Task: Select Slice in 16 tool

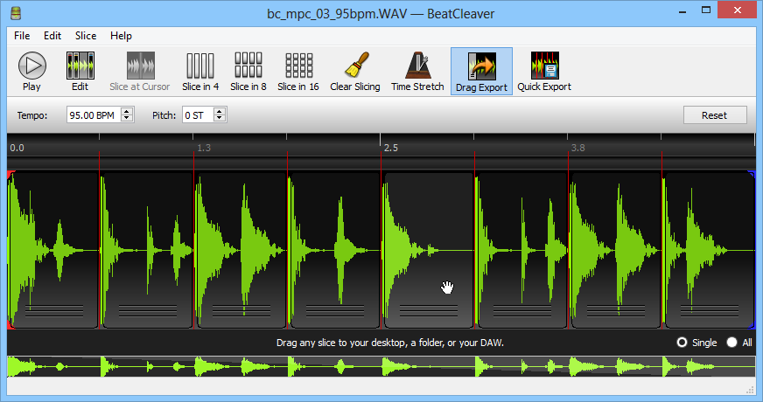Action: click(x=298, y=72)
